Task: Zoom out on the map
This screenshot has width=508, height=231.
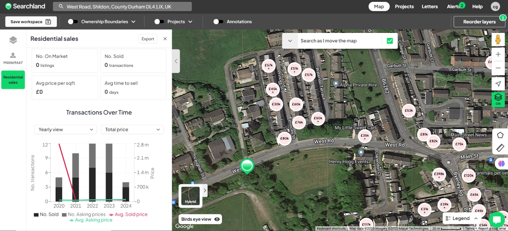Action: (x=498, y=68)
